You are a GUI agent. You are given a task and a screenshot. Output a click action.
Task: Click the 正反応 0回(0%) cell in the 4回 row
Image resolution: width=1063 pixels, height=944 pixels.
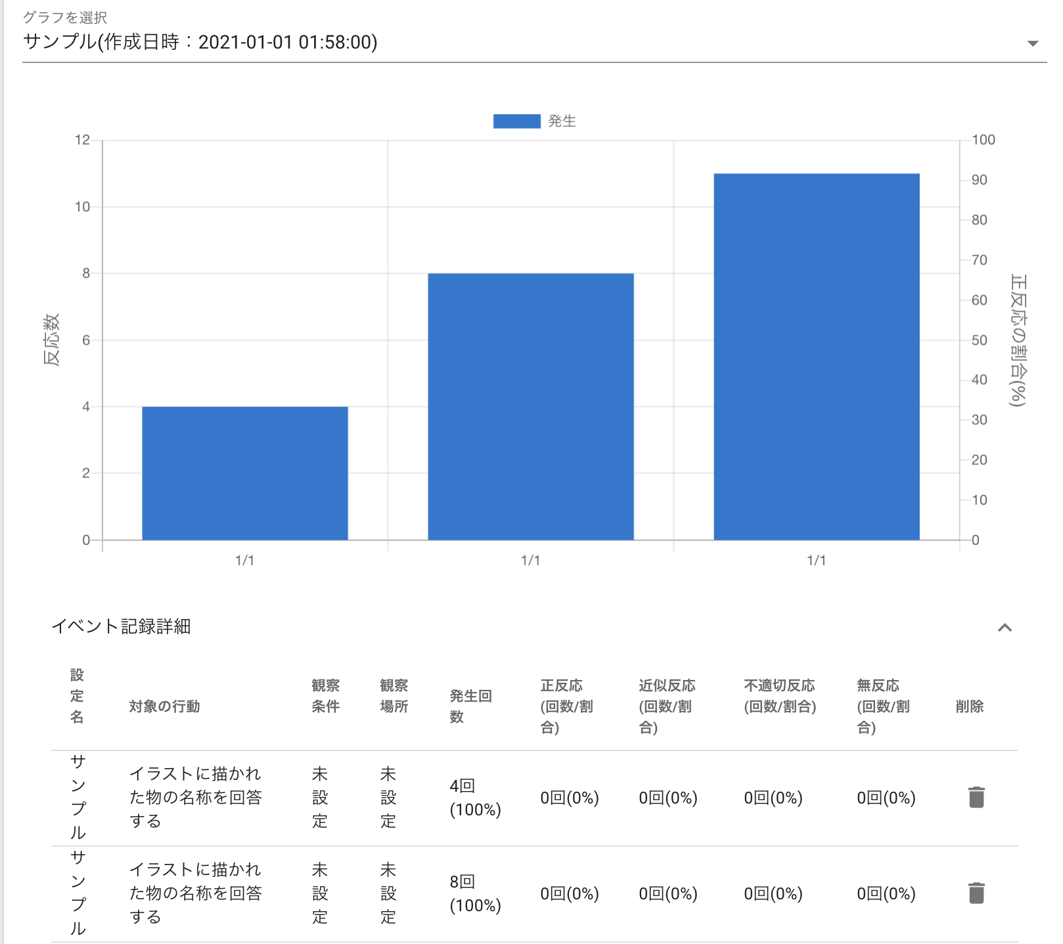(570, 798)
